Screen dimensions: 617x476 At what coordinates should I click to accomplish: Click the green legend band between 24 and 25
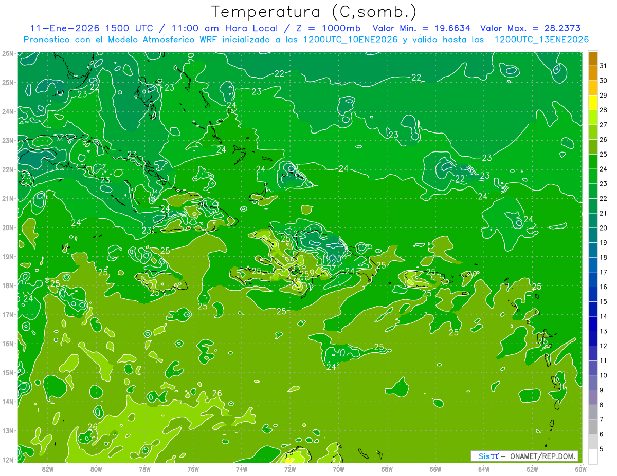593,161
